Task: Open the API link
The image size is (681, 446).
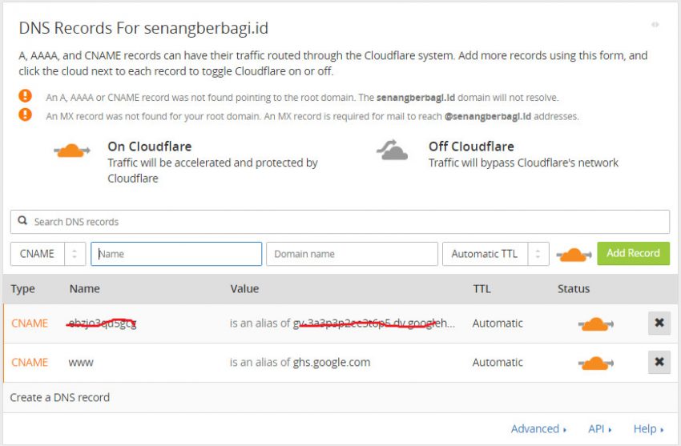Action: pos(599,429)
